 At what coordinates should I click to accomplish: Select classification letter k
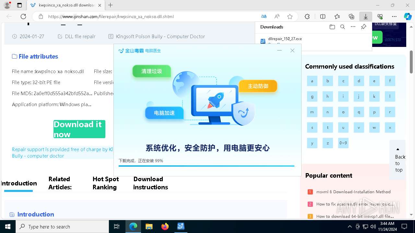[x=374, y=96]
